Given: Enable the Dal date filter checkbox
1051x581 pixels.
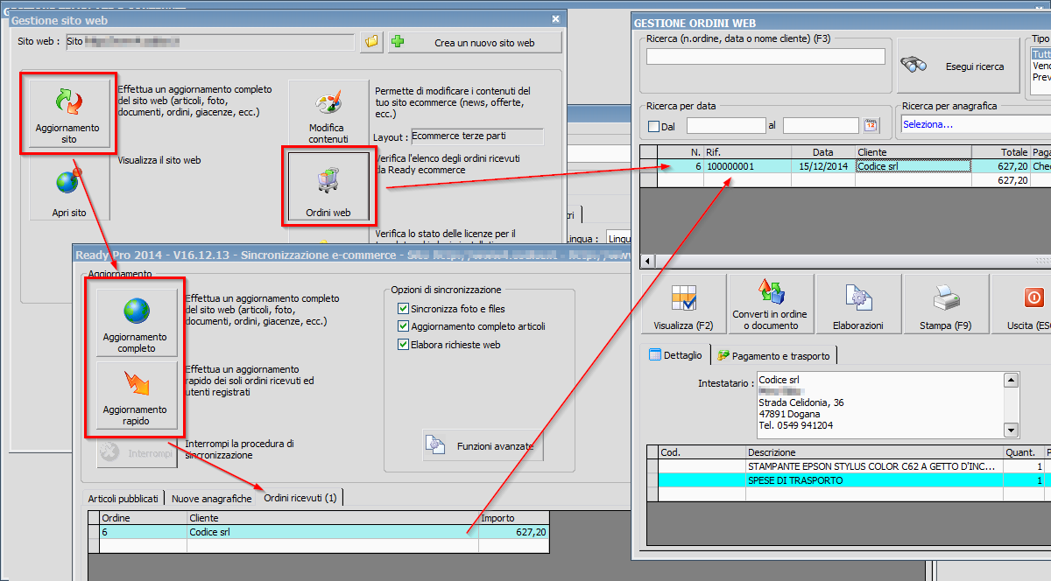Looking at the screenshot, I should (653, 127).
